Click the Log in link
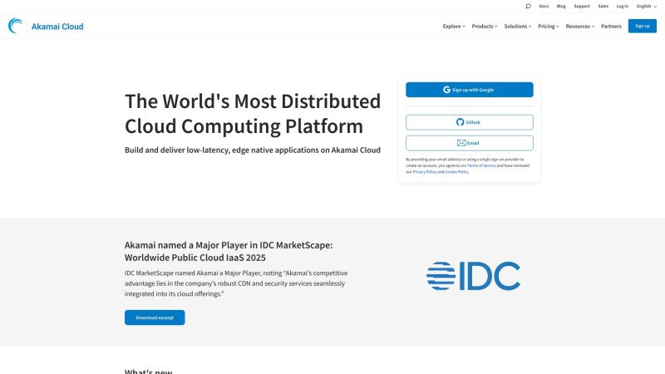 [623, 6]
